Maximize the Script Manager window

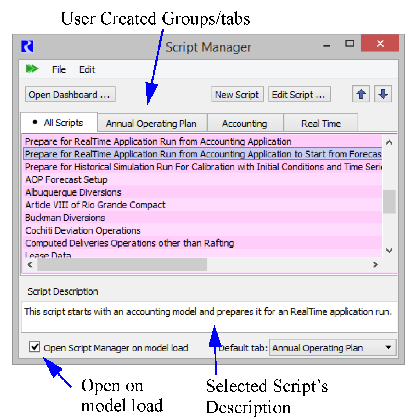349,44
